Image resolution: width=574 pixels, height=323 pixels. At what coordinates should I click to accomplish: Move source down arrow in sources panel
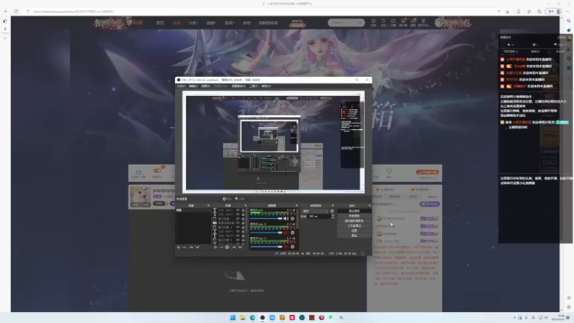click(x=240, y=247)
